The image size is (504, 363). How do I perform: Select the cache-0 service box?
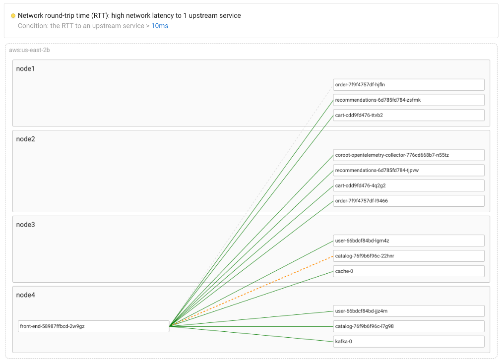click(408, 271)
